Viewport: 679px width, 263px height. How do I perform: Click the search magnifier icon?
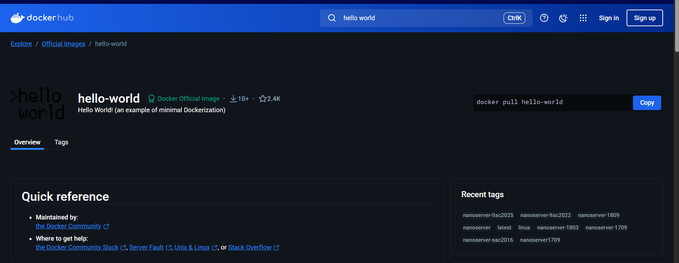click(x=332, y=18)
